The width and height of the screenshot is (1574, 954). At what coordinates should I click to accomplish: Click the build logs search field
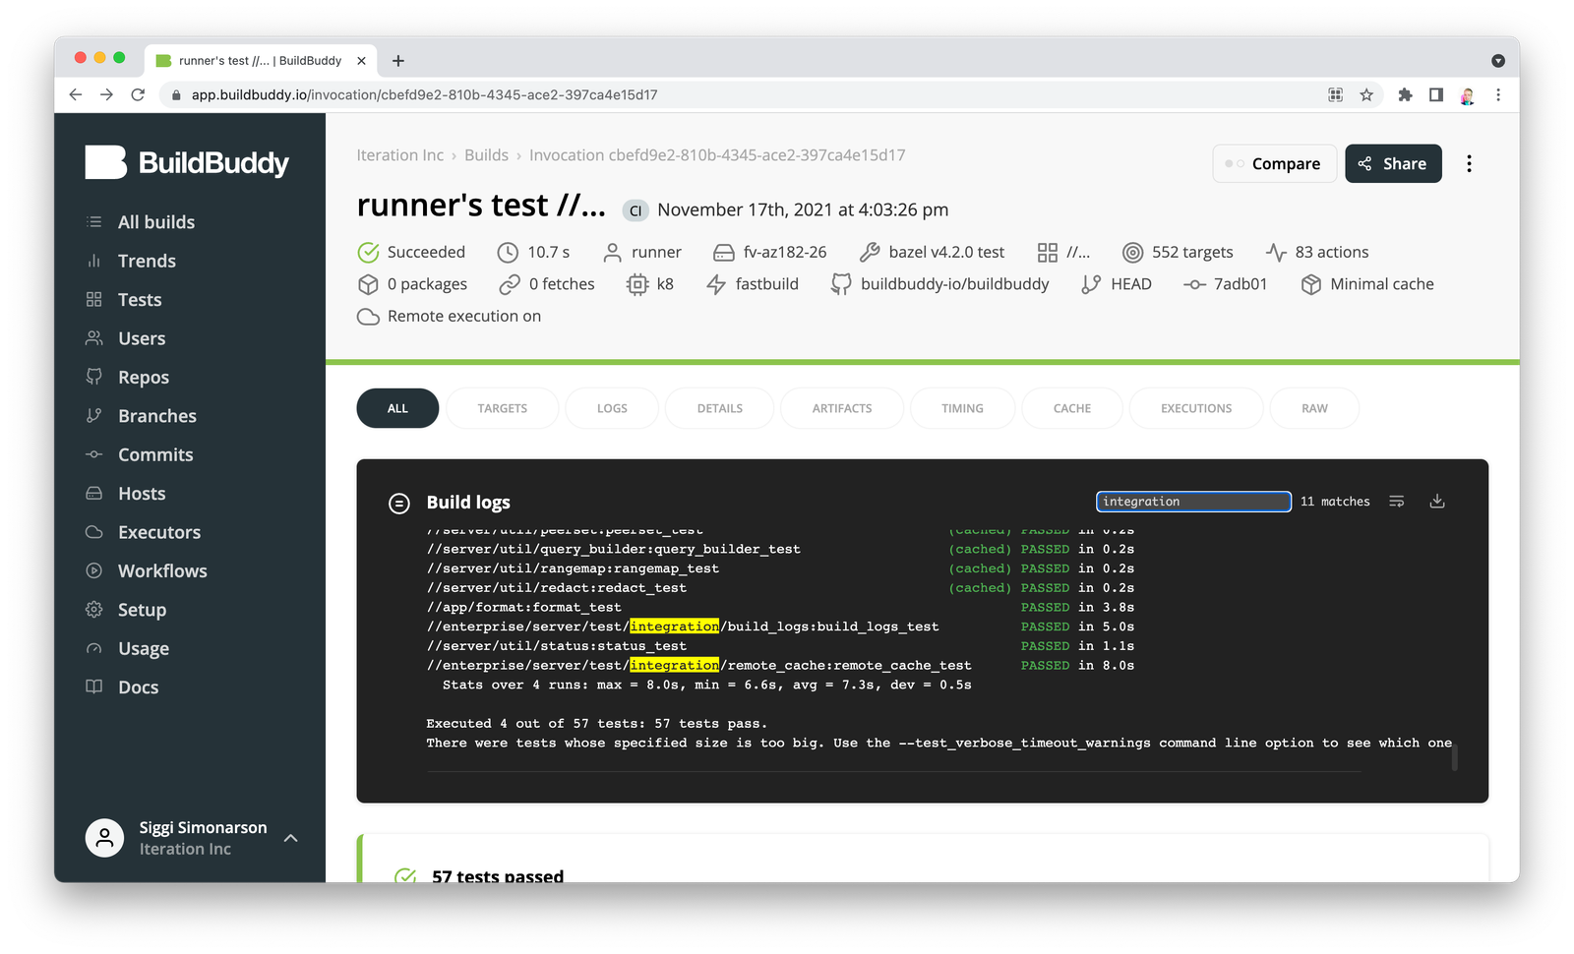[1193, 502]
